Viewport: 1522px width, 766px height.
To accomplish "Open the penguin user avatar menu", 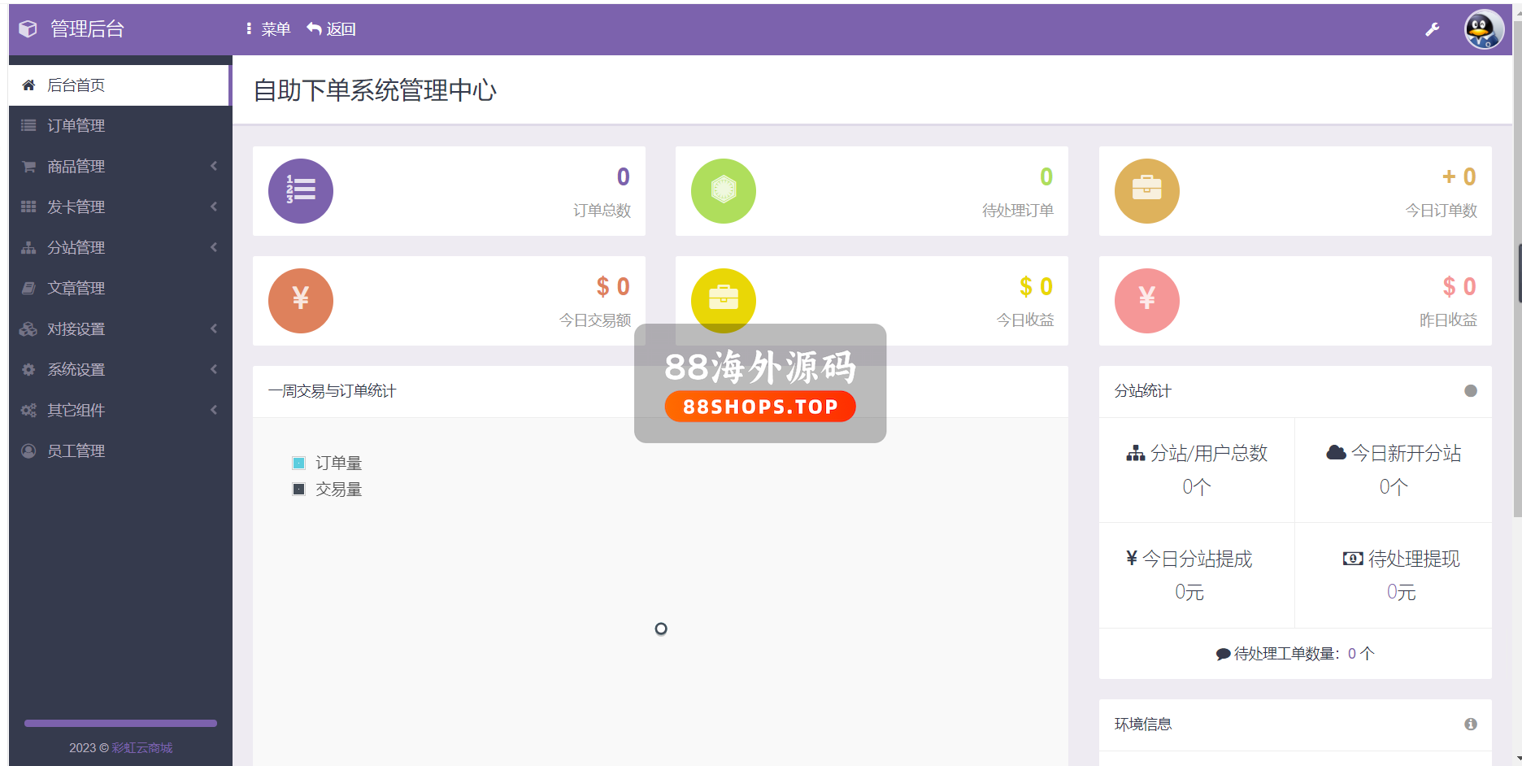I will coord(1483,29).
